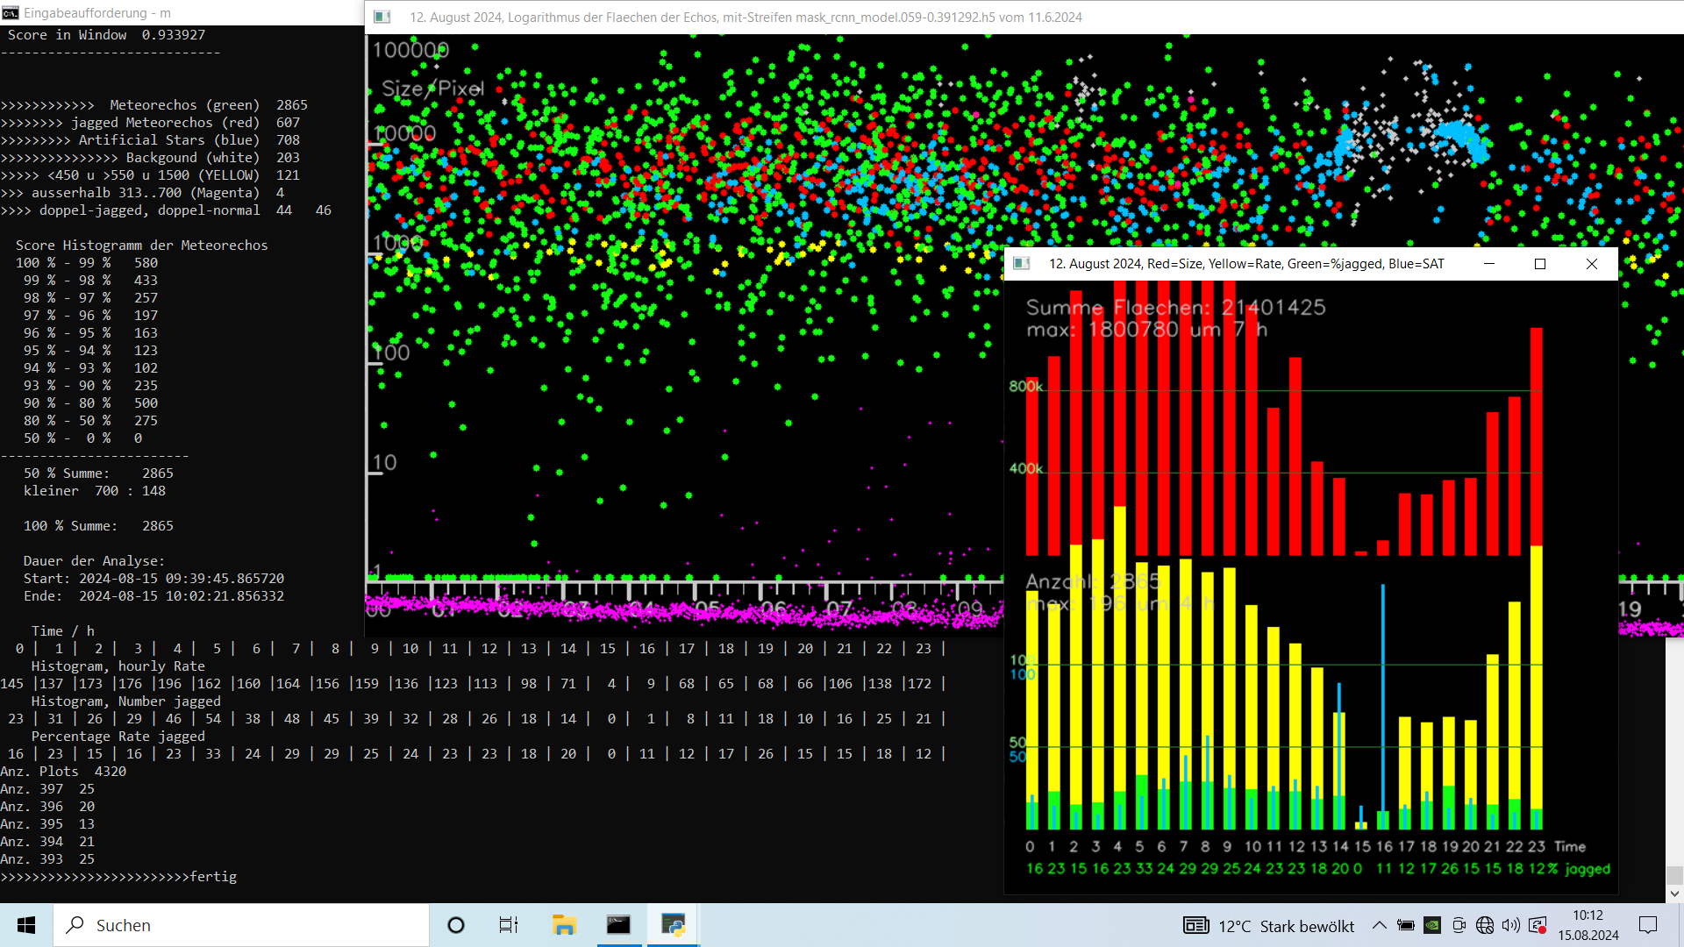
Task: Open Cortana circle icon in taskbar
Action: pyautogui.click(x=456, y=925)
